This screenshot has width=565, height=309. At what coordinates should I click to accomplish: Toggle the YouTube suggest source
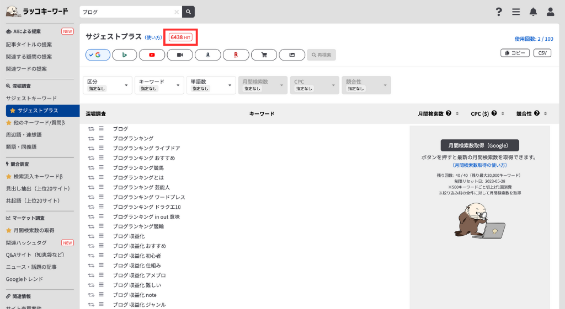coord(152,55)
